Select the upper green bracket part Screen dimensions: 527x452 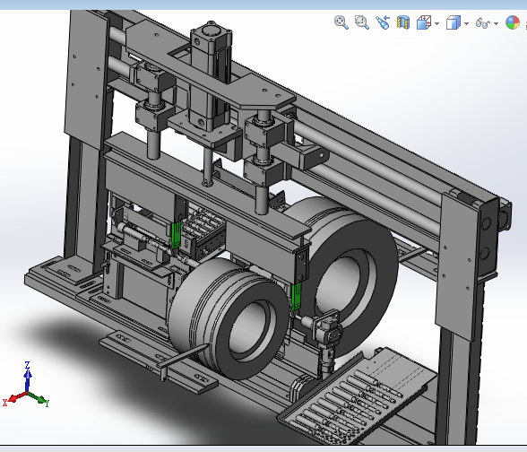point(176,235)
